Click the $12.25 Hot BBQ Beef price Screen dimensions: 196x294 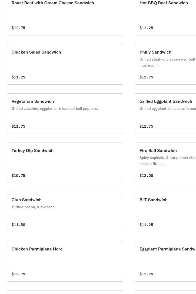click(146, 28)
